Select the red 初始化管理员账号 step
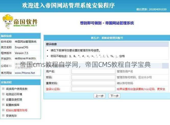The height and width of the screenshot is (125, 170). click(17, 110)
